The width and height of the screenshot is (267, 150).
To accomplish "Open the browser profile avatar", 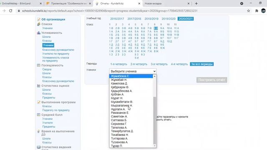I will click(x=263, y=11).
